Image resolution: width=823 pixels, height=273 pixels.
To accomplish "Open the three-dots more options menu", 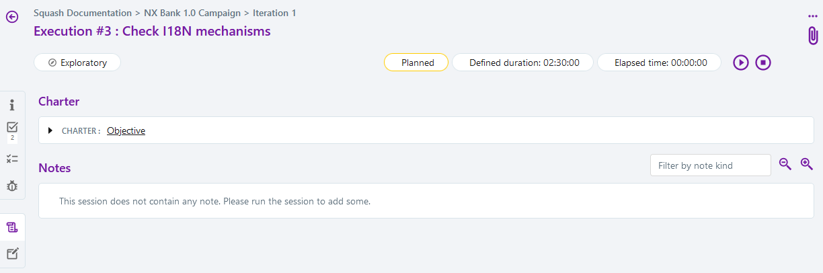I will [812, 16].
